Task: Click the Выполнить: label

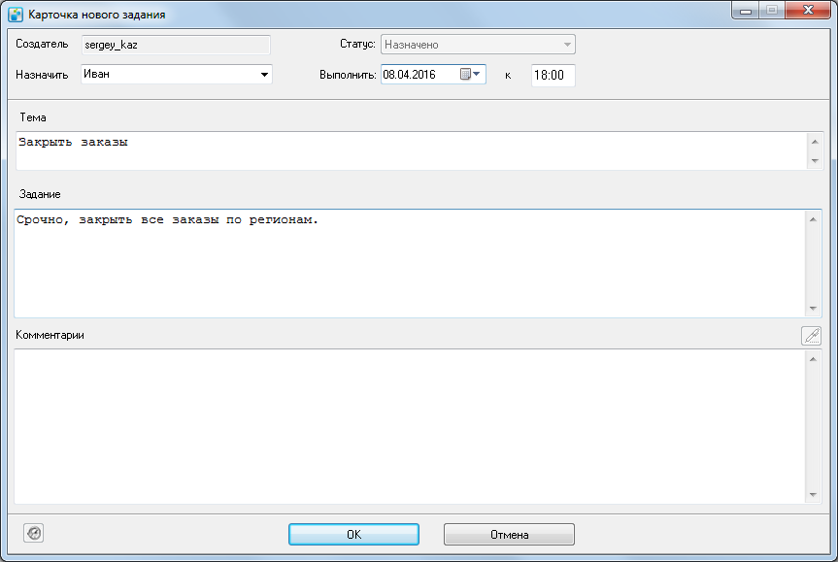Action: (x=348, y=75)
